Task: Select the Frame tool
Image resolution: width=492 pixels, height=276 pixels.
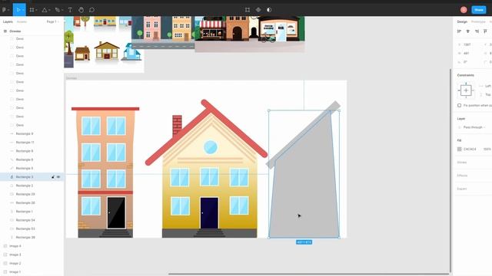Action: pos(32,10)
